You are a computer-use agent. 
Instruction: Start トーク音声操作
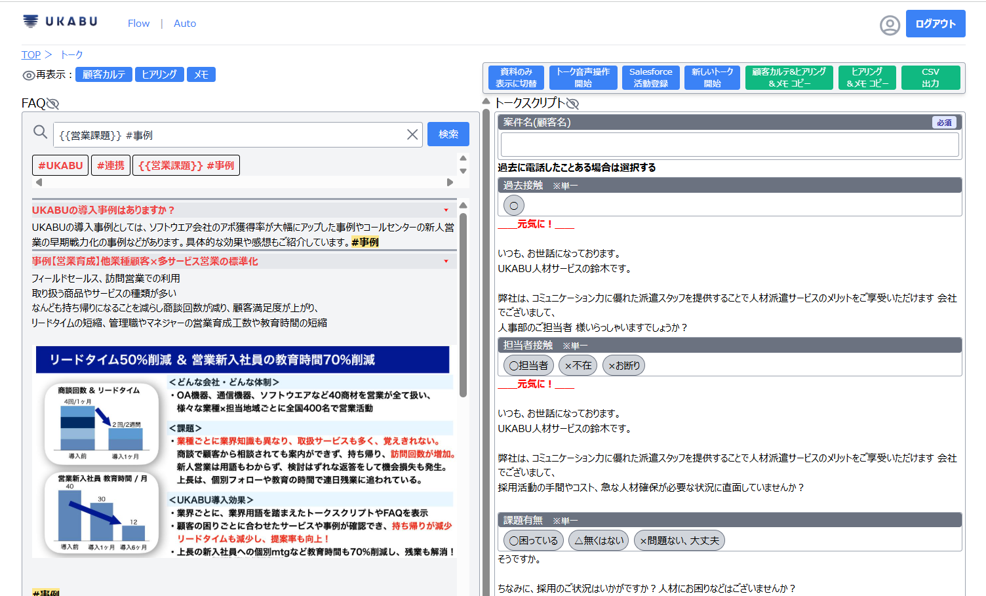point(583,77)
